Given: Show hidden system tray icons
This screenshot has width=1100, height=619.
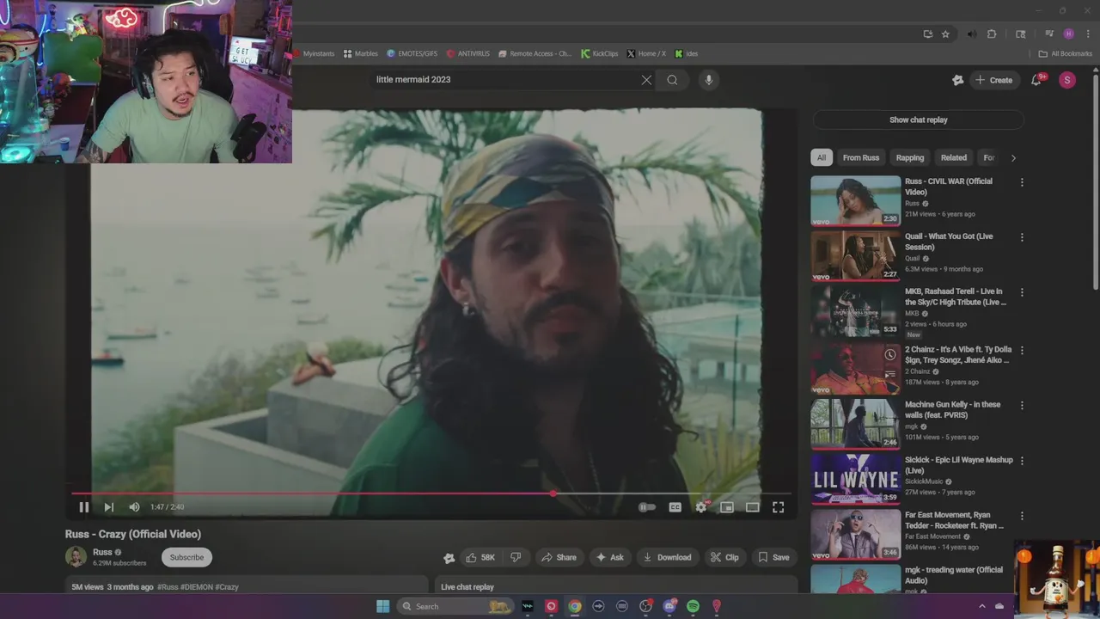Looking at the screenshot, I should coord(982,606).
